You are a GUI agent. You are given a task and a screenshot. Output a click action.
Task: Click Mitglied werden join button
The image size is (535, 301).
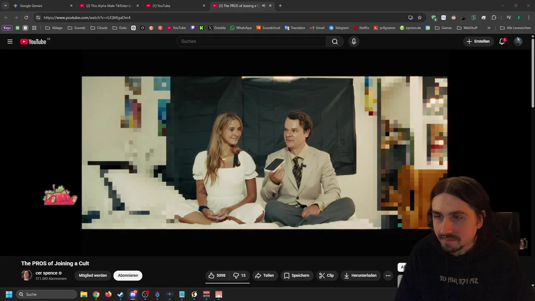pyautogui.click(x=93, y=275)
